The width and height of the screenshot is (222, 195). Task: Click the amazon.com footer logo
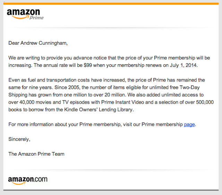click(28, 180)
